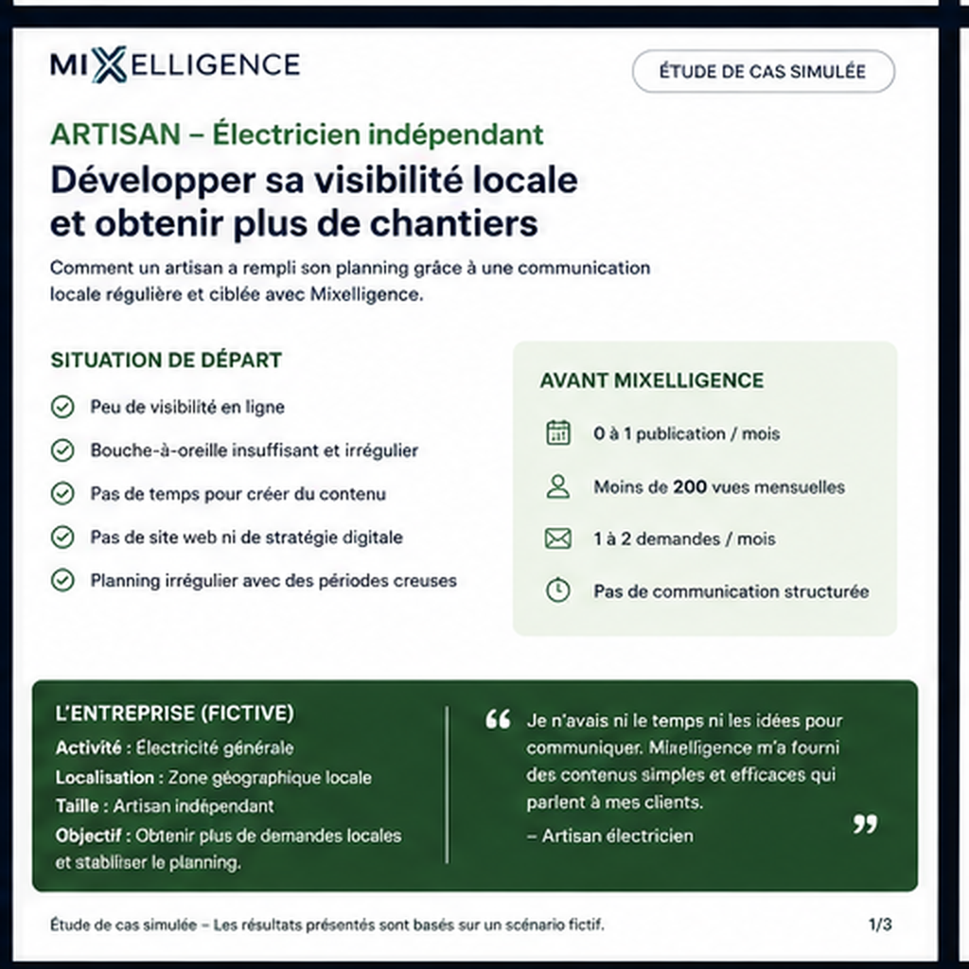The image size is (969, 969).
Task: Click the ÉTUDE DE CAS SIMULÉE badge
Action: pyautogui.click(x=764, y=71)
